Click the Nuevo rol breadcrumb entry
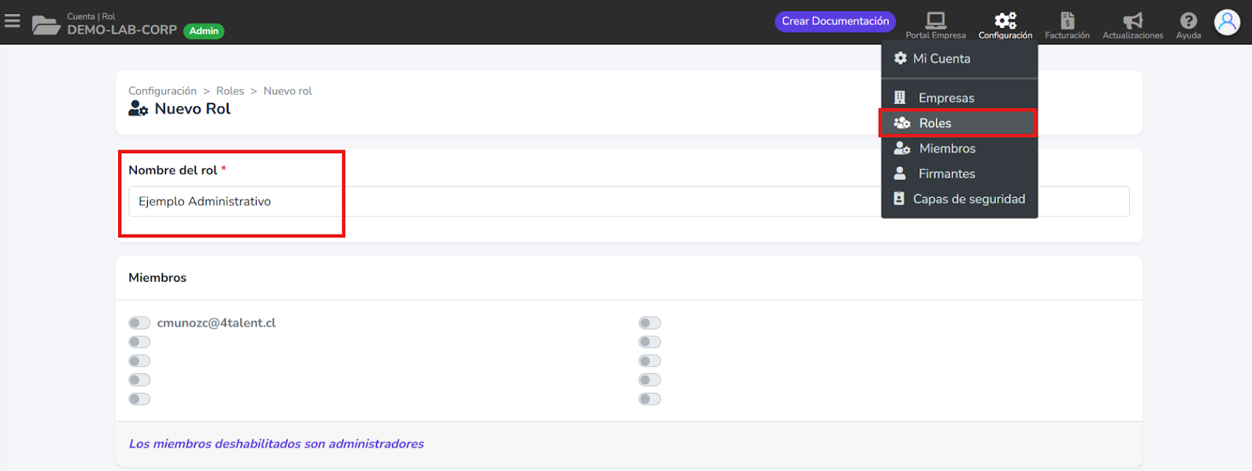 click(288, 91)
